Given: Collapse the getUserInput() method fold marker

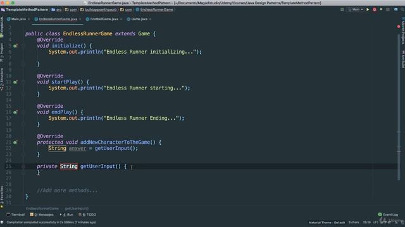Looking at the screenshot, I should tap(23, 166).
